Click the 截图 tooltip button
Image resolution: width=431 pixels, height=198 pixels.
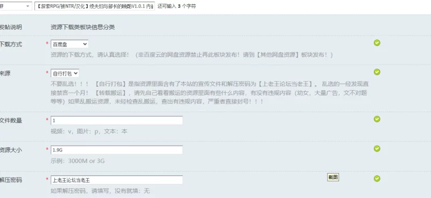tap(333, 177)
